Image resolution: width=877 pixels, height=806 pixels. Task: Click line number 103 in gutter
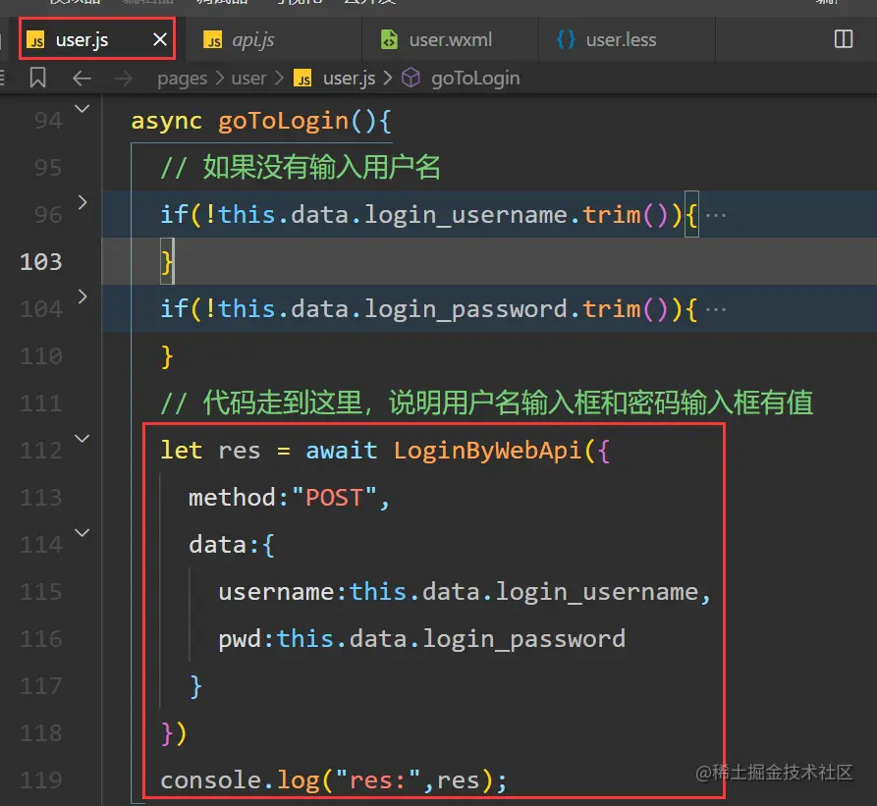41,261
